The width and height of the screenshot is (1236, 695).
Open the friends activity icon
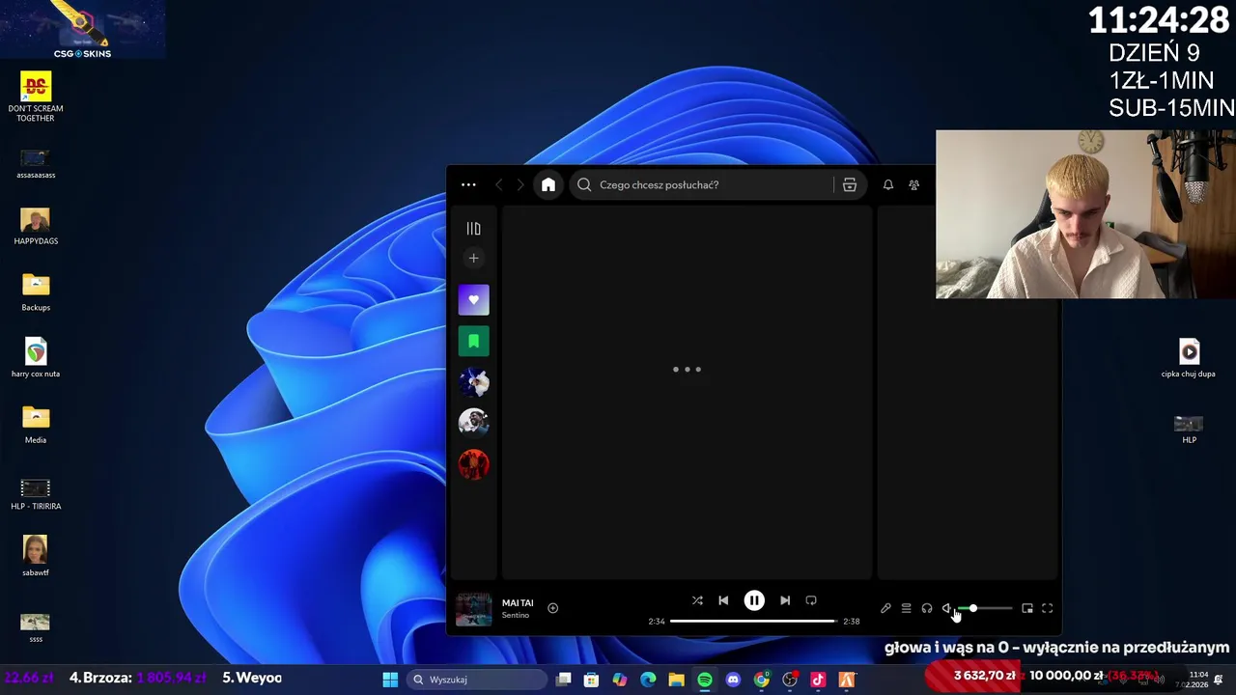(x=913, y=184)
